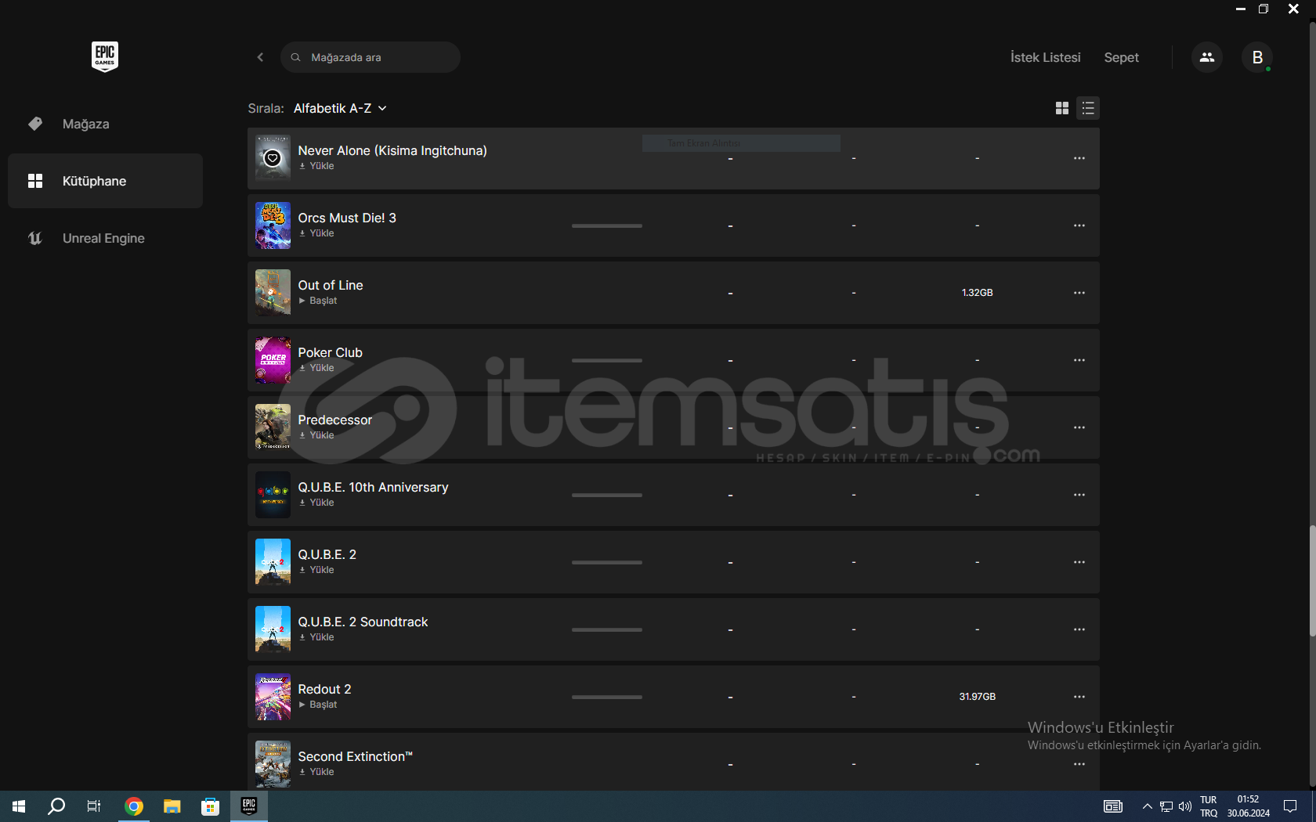Click the 1.32GB size of Out of Line
Image resolution: width=1316 pixels, height=822 pixels.
coord(977,293)
